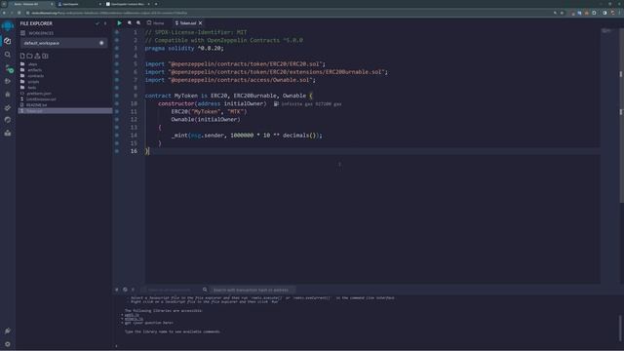This screenshot has height=351, width=624.
Task: Open the Plugin manager plug icon
Action: coord(8,331)
